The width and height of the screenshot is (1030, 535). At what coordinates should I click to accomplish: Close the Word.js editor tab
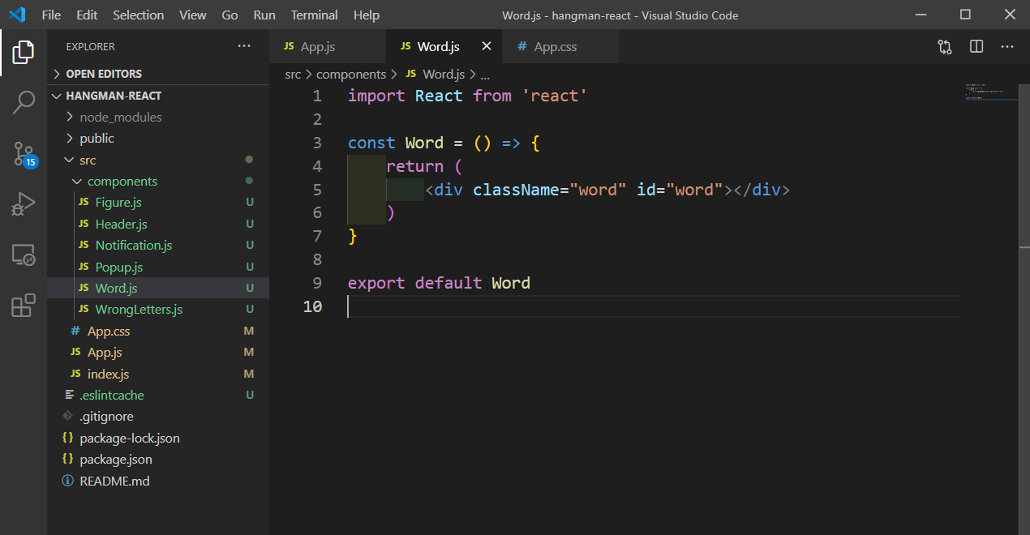point(487,46)
